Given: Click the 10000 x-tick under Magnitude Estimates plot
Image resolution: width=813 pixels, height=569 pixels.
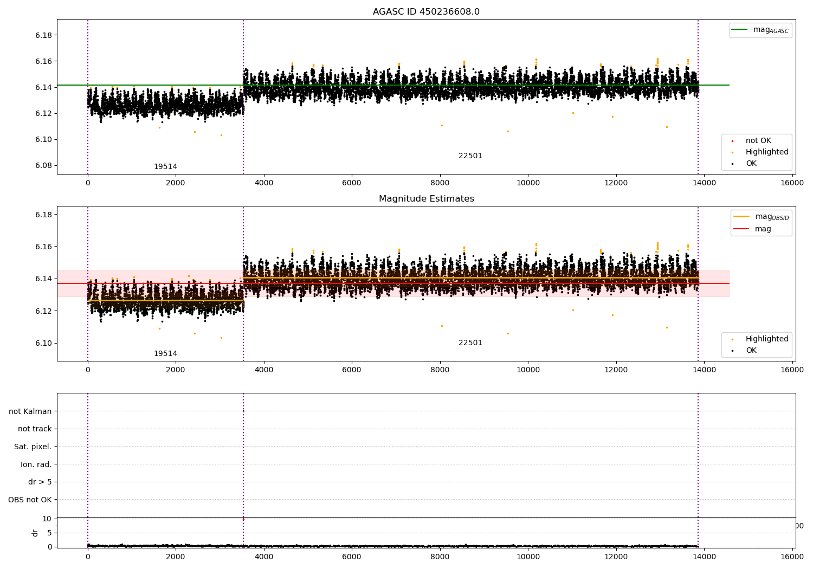Looking at the screenshot, I should (x=528, y=370).
